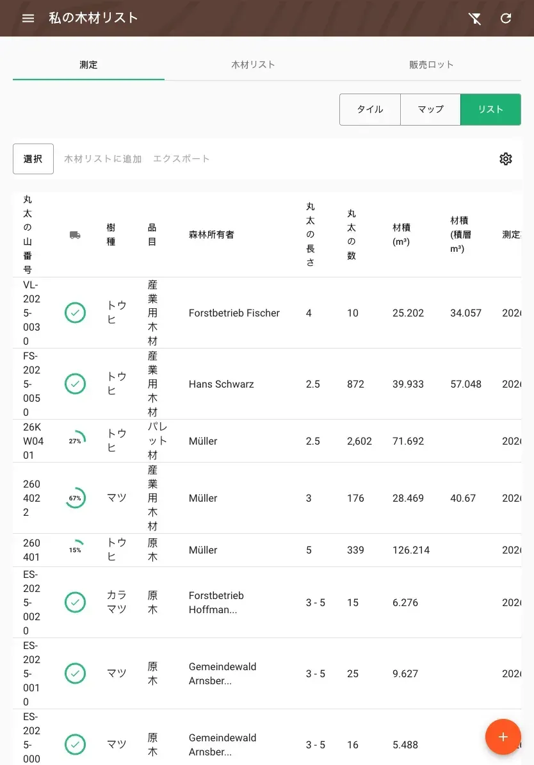The height and width of the screenshot is (765, 534).
Task: Select the タイル view
Action: coord(370,110)
